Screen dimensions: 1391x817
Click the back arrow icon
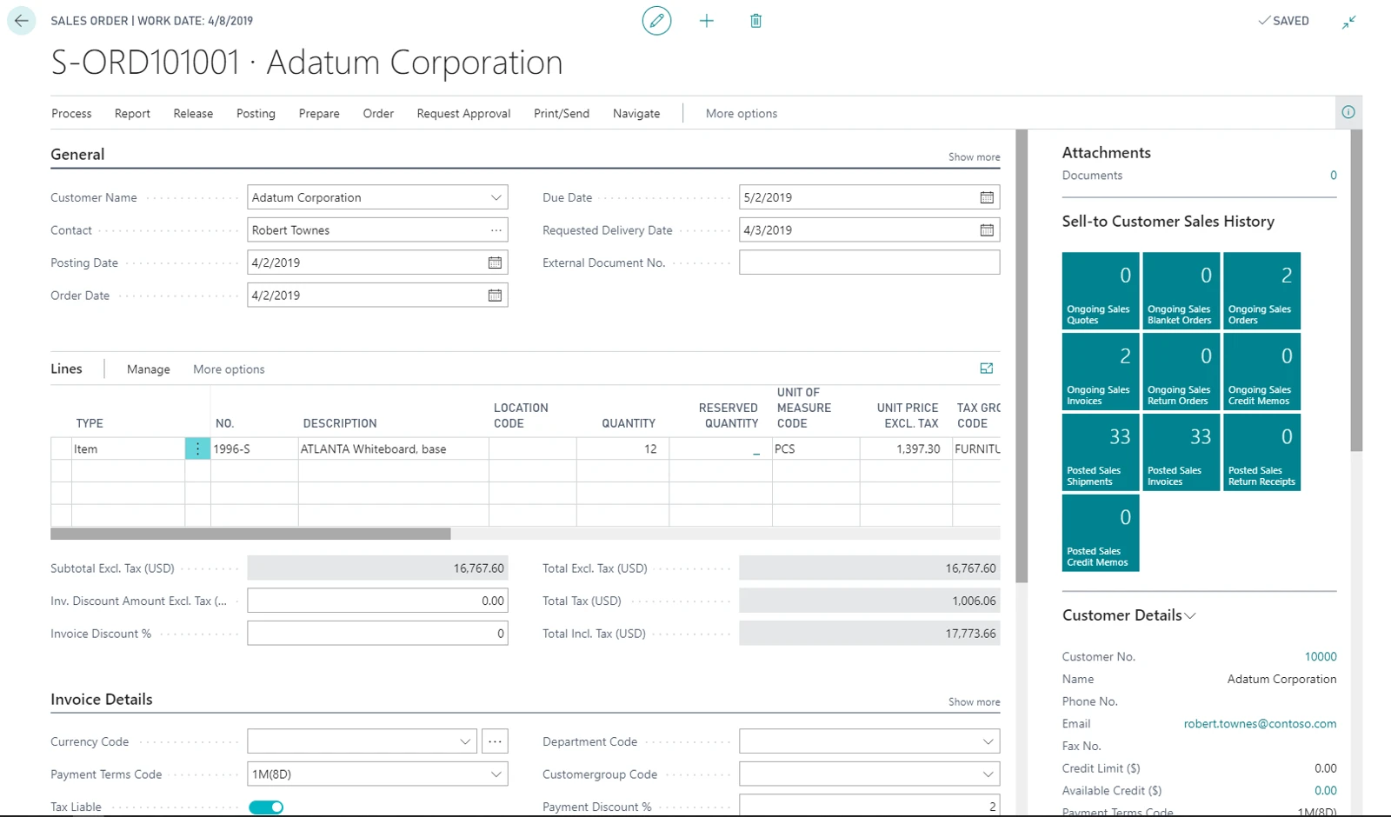point(22,21)
